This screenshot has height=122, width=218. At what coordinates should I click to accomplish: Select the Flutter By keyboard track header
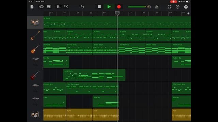[x=35, y=62]
